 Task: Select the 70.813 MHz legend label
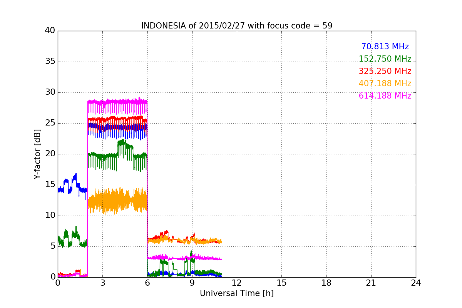385,47
